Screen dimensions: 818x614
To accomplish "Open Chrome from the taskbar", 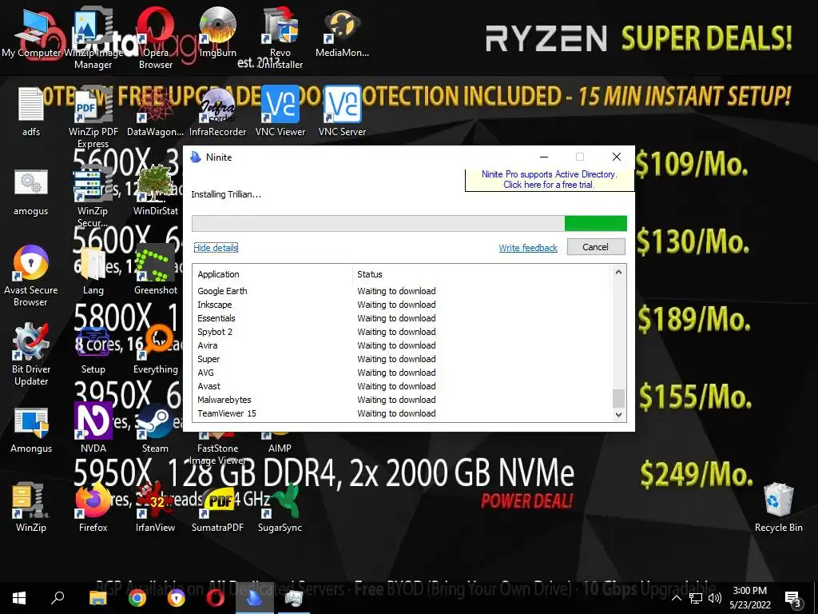I will (137, 598).
